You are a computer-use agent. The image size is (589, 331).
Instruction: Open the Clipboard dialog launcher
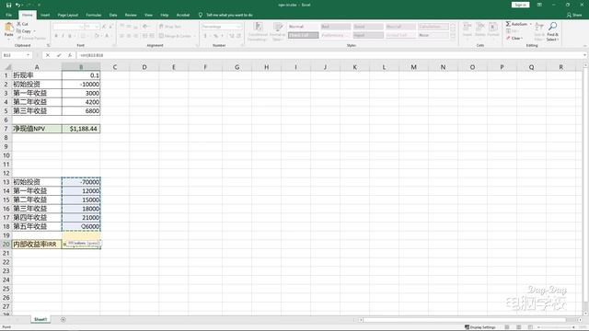point(48,45)
